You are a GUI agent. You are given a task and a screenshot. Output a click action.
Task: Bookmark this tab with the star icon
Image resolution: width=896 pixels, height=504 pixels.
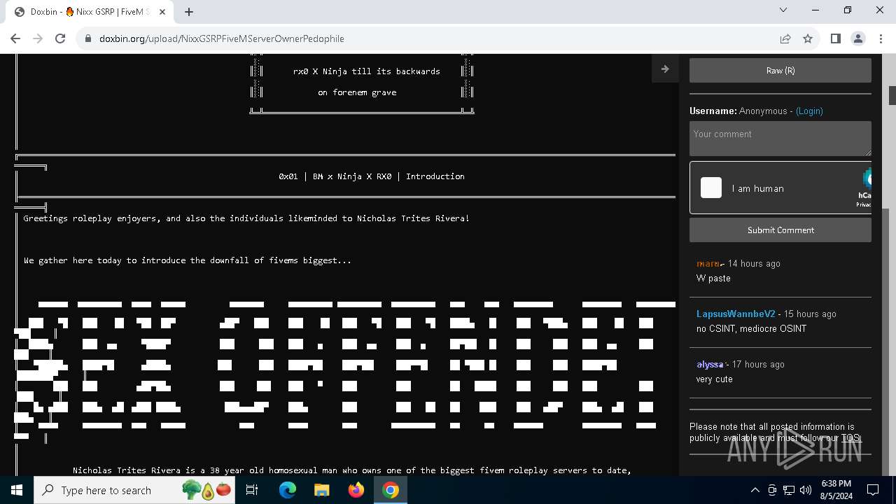(x=808, y=38)
